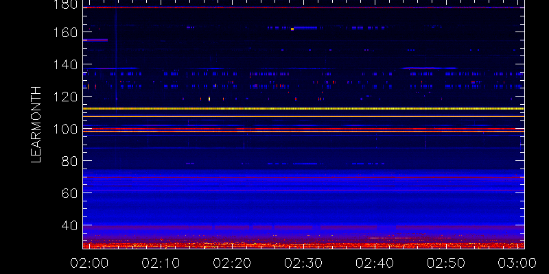The width and height of the screenshot is (549, 274).
Task: Click the 180 frequency axis label
Action: coord(66,4)
